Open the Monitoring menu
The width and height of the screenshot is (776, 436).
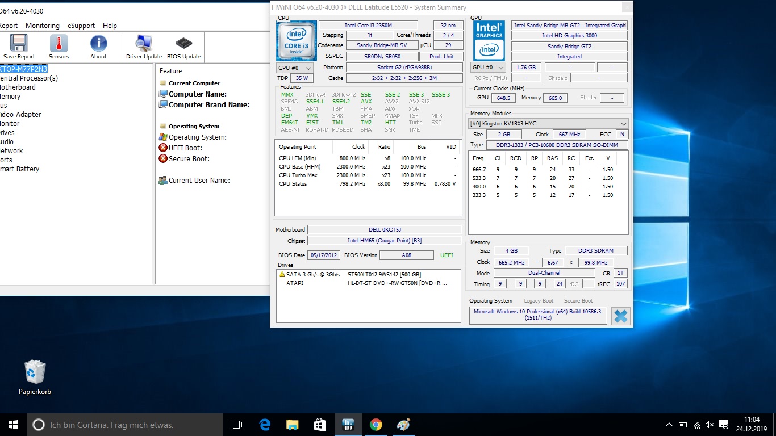43,26
